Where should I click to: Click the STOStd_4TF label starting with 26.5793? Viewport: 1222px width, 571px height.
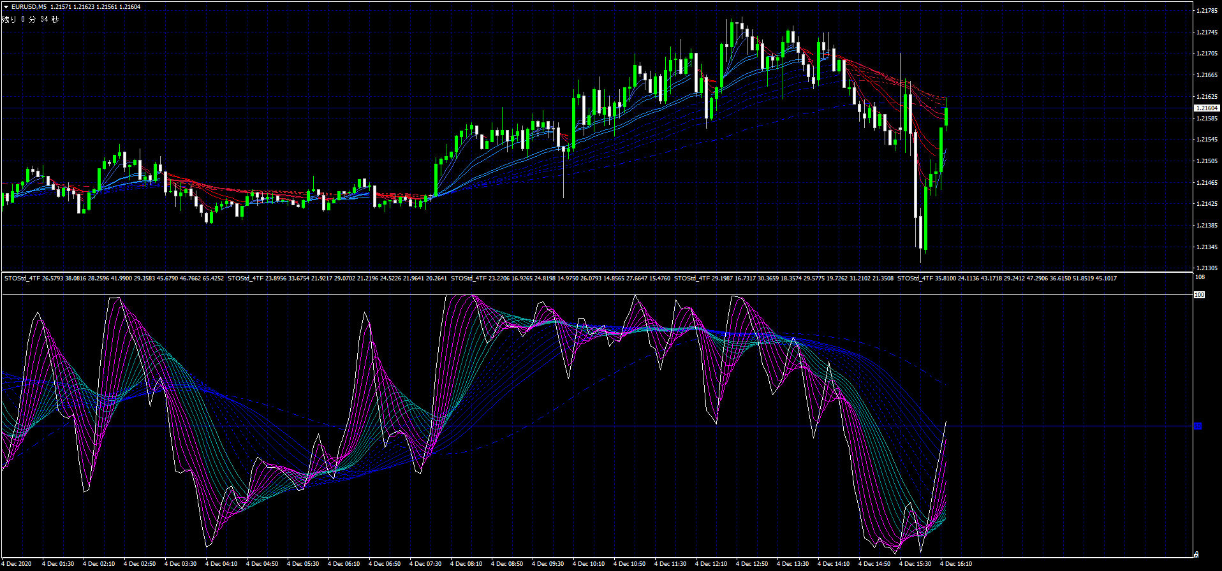[x=114, y=278]
